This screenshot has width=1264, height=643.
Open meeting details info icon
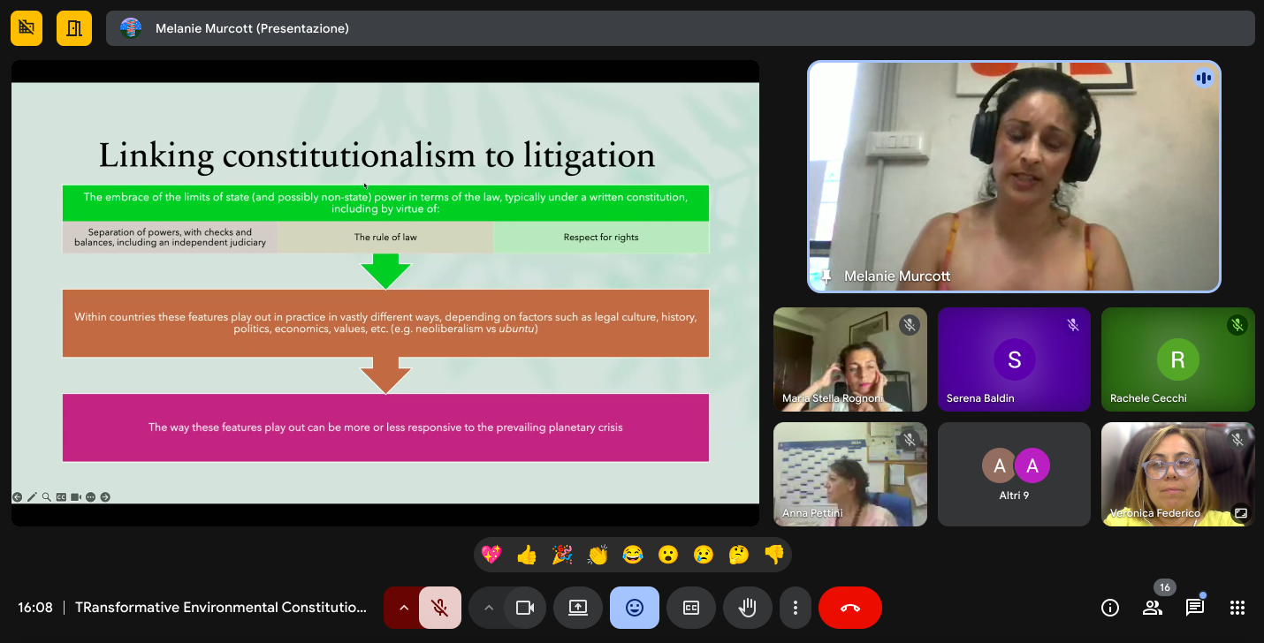[1110, 608]
